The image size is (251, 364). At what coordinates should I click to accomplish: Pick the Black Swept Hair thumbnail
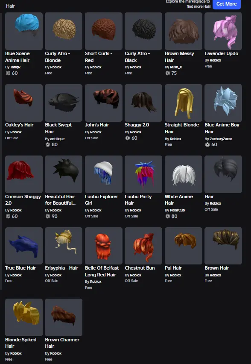(64, 103)
